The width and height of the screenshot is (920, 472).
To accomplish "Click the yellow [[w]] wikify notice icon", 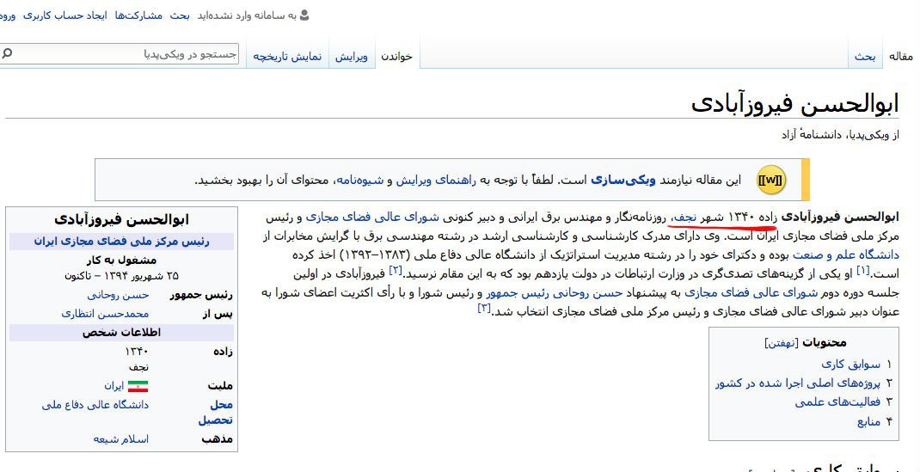I will (x=770, y=181).
